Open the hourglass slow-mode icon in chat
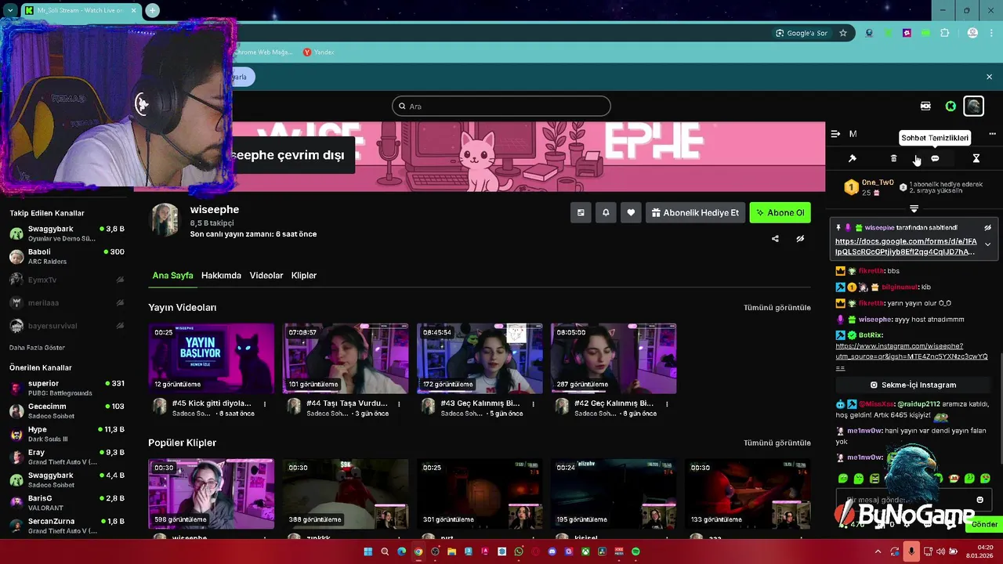The image size is (1003, 564). pyautogui.click(x=976, y=158)
